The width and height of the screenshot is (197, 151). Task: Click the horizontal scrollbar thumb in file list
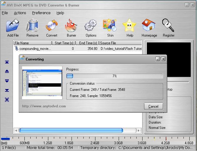pos(71,130)
